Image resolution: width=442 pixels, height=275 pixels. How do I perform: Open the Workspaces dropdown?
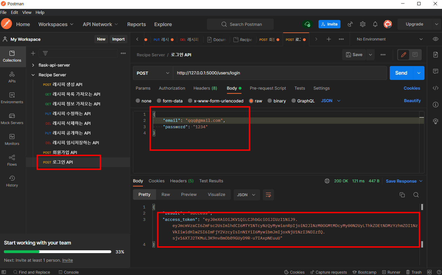(x=56, y=24)
